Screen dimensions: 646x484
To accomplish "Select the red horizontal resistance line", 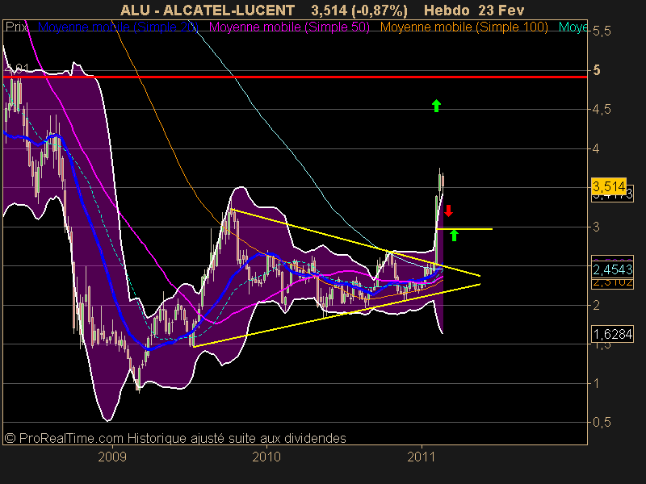I will 295,77.
